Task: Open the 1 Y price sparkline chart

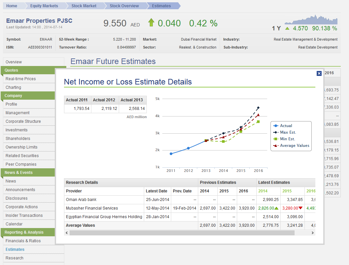Action: click(311, 19)
